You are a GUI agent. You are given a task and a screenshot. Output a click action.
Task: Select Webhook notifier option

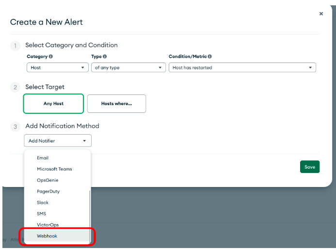[47, 236]
